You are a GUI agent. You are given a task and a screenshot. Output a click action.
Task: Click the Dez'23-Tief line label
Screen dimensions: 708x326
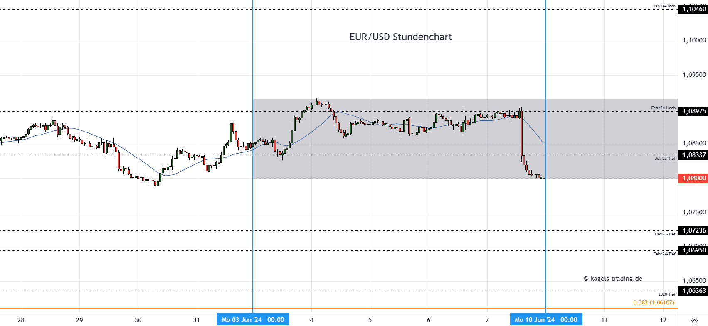click(665, 234)
